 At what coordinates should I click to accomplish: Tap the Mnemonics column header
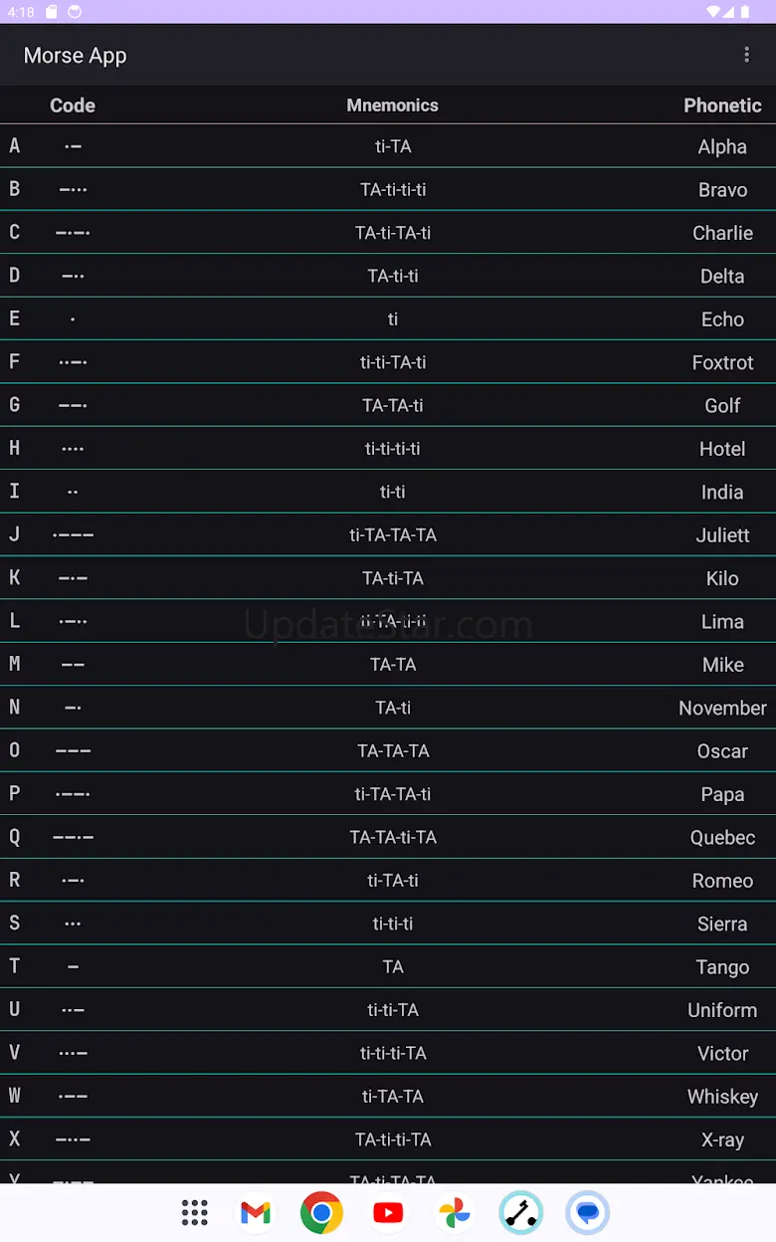click(x=392, y=105)
